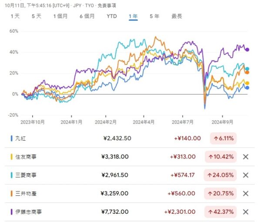Remove 住友商事 from the comparison

pyautogui.click(x=246, y=157)
